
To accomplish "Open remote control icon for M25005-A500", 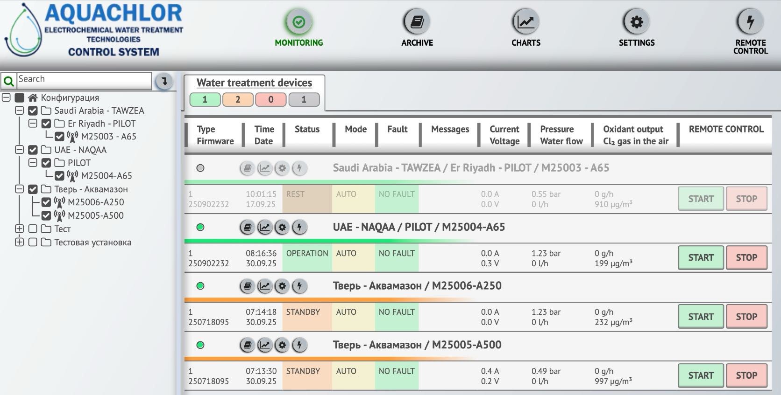I will pyautogui.click(x=299, y=346).
